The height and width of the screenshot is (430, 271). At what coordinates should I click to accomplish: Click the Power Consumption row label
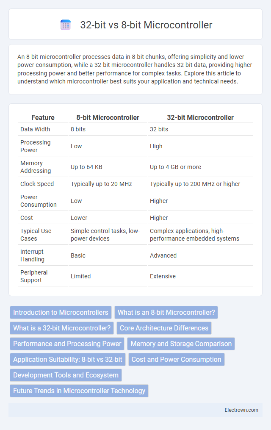pyautogui.click(x=39, y=201)
